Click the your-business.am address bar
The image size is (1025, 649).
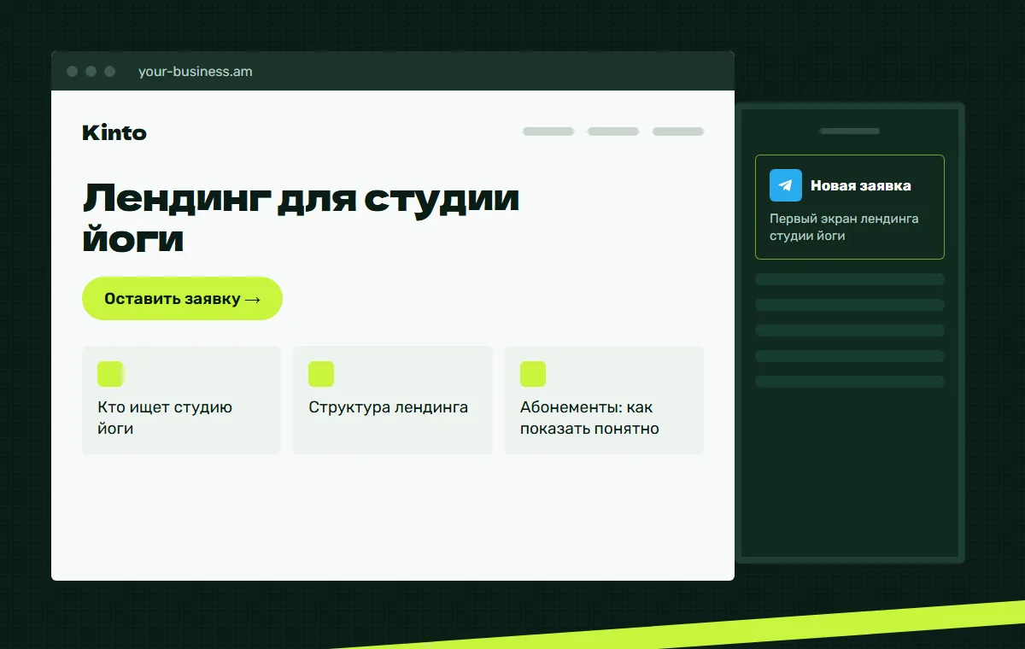coord(196,72)
